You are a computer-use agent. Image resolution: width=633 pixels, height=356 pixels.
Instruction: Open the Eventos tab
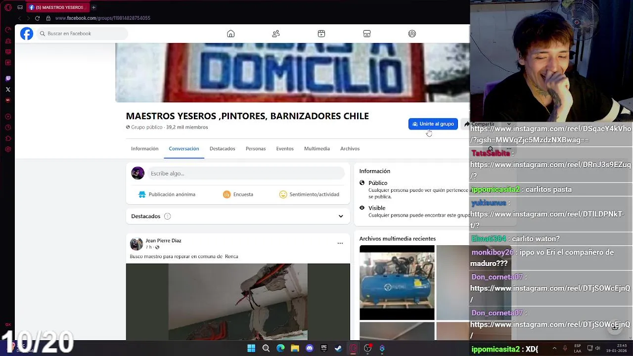point(285,148)
